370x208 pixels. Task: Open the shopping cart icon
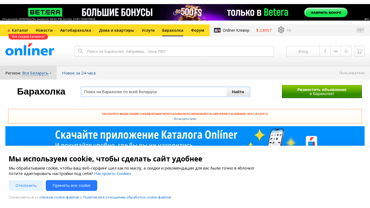point(359,51)
